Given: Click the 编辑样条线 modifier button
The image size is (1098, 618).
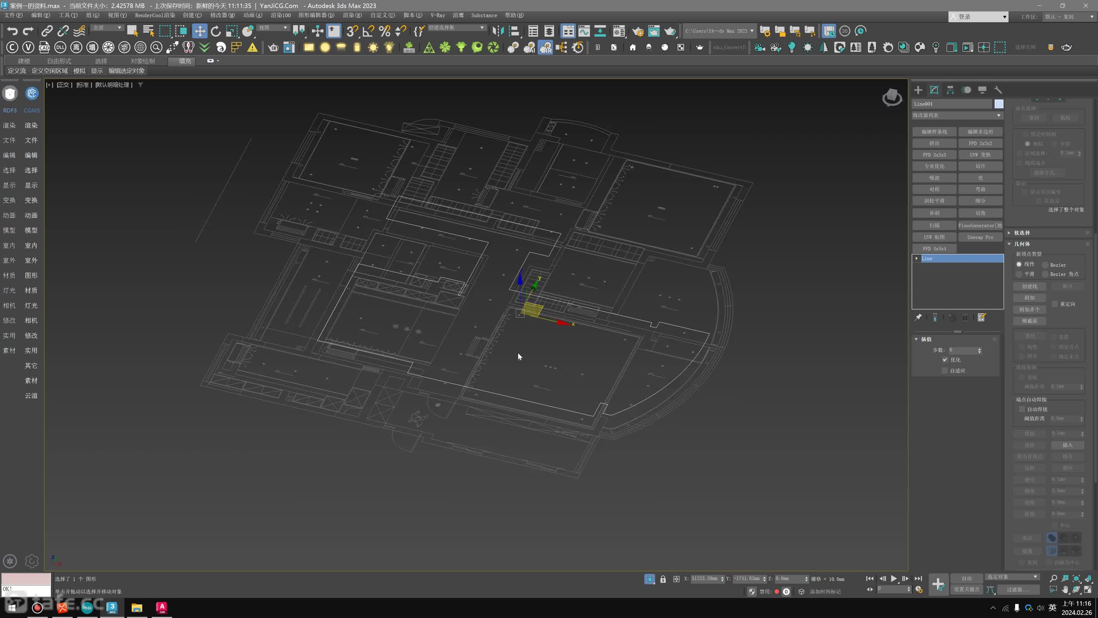Looking at the screenshot, I should coord(934,132).
